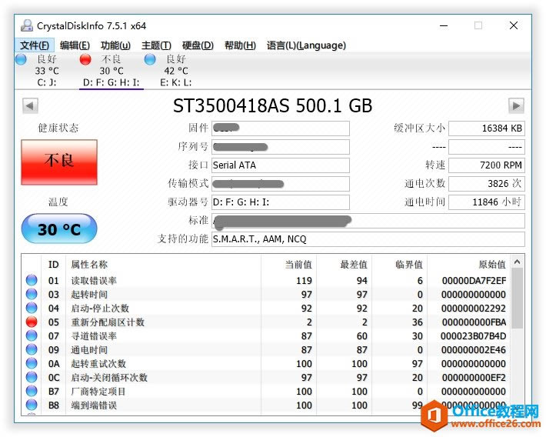Screen dimensions: 546x437
Task: Click status dot for attribute 07 寻道错误率
Action: [x=32, y=335]
